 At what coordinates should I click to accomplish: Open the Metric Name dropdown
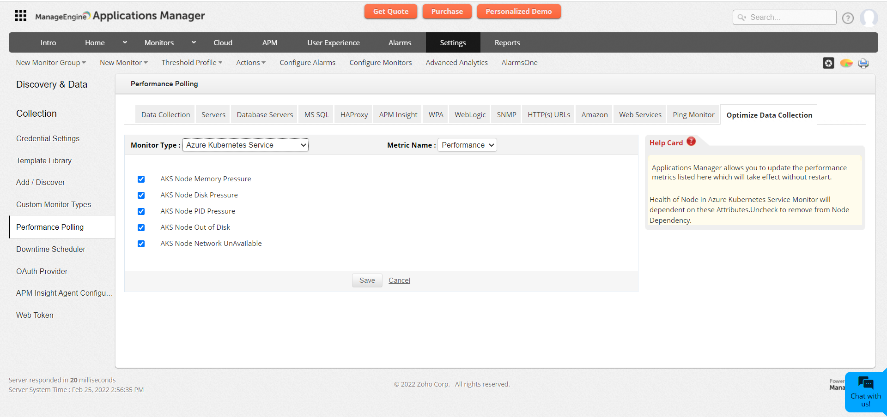coord(467,145)
